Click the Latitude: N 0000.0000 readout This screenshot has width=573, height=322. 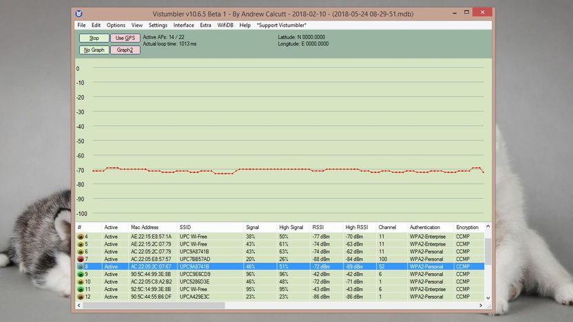[301, 37]
